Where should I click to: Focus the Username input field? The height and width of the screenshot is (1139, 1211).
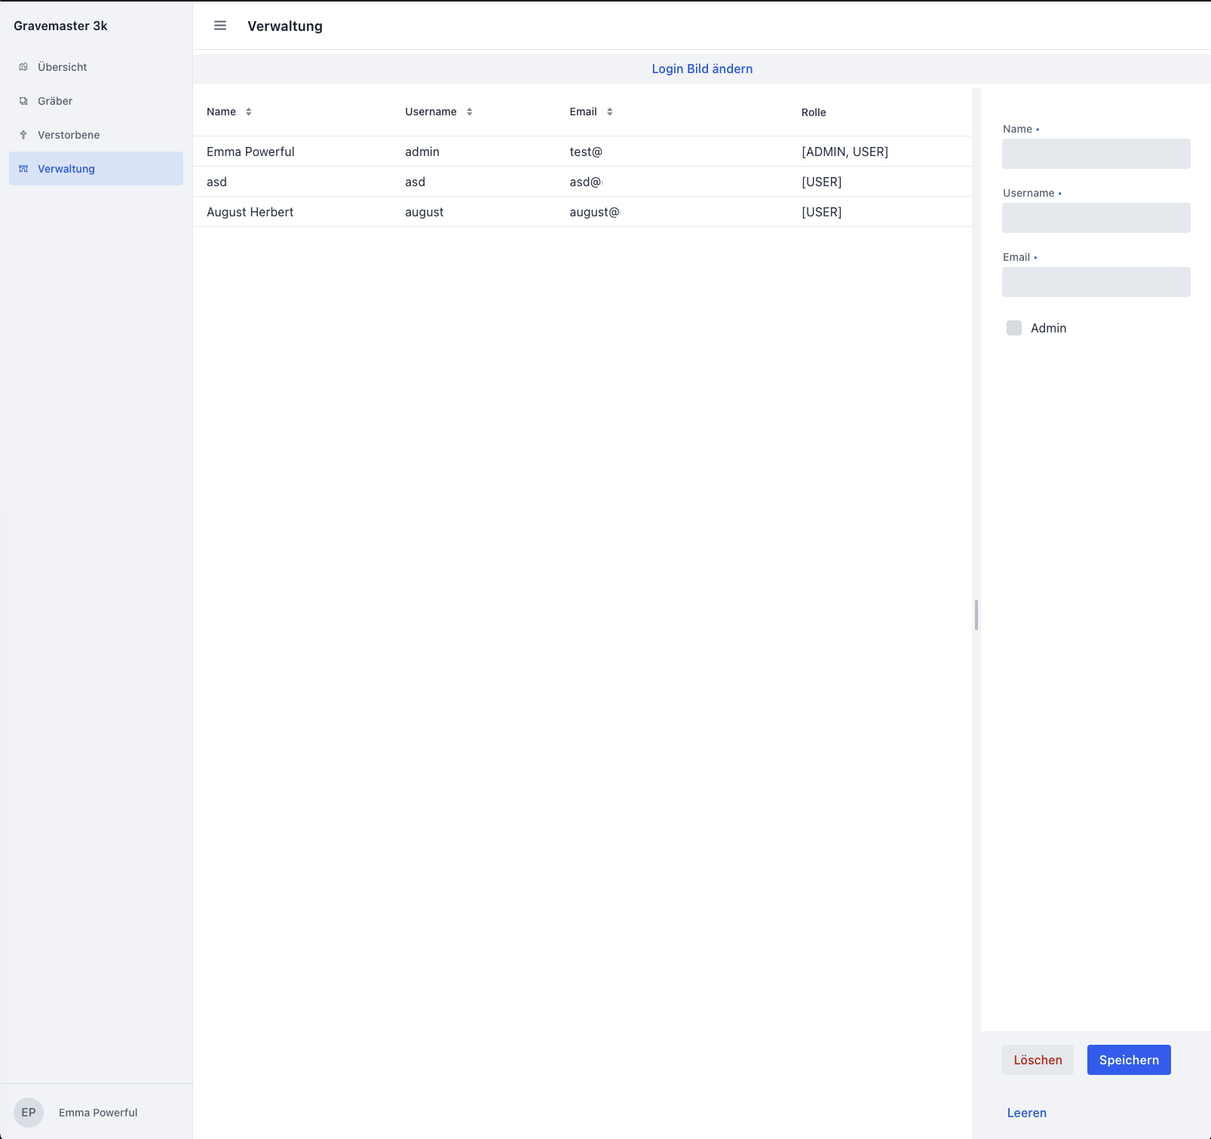coord(1096,218)
